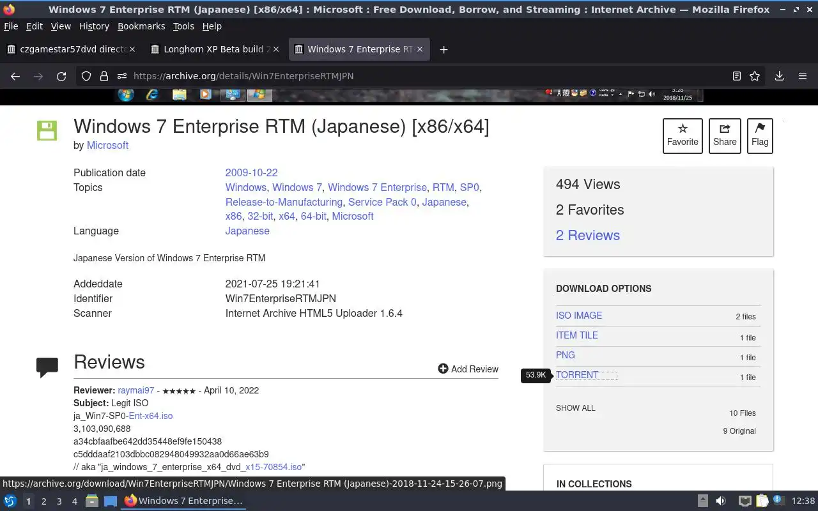Open the Firefox hamburger application menu
The image size is (818, 511).
click(803, 76)
